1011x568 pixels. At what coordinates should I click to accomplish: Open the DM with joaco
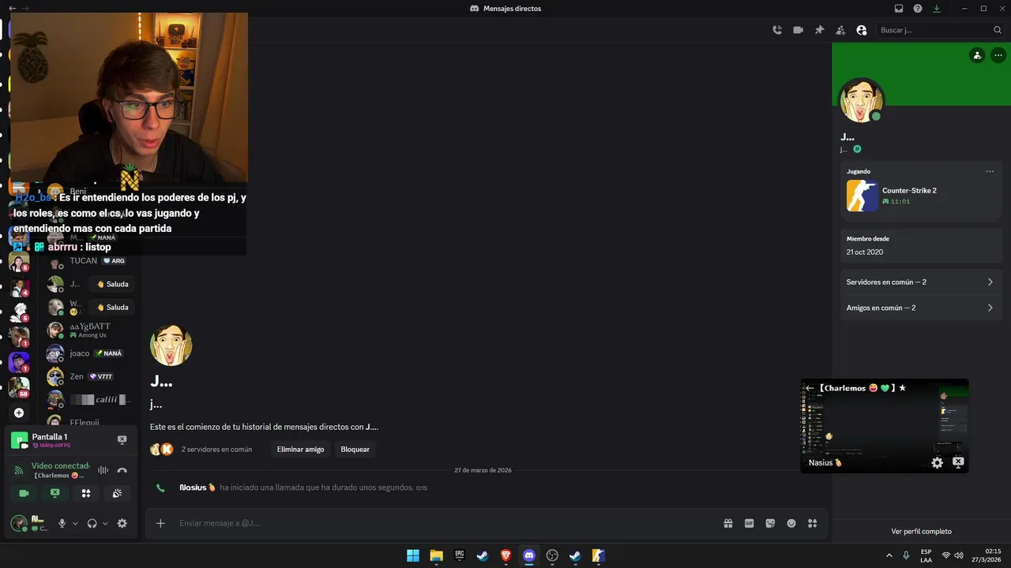[88, 353]
